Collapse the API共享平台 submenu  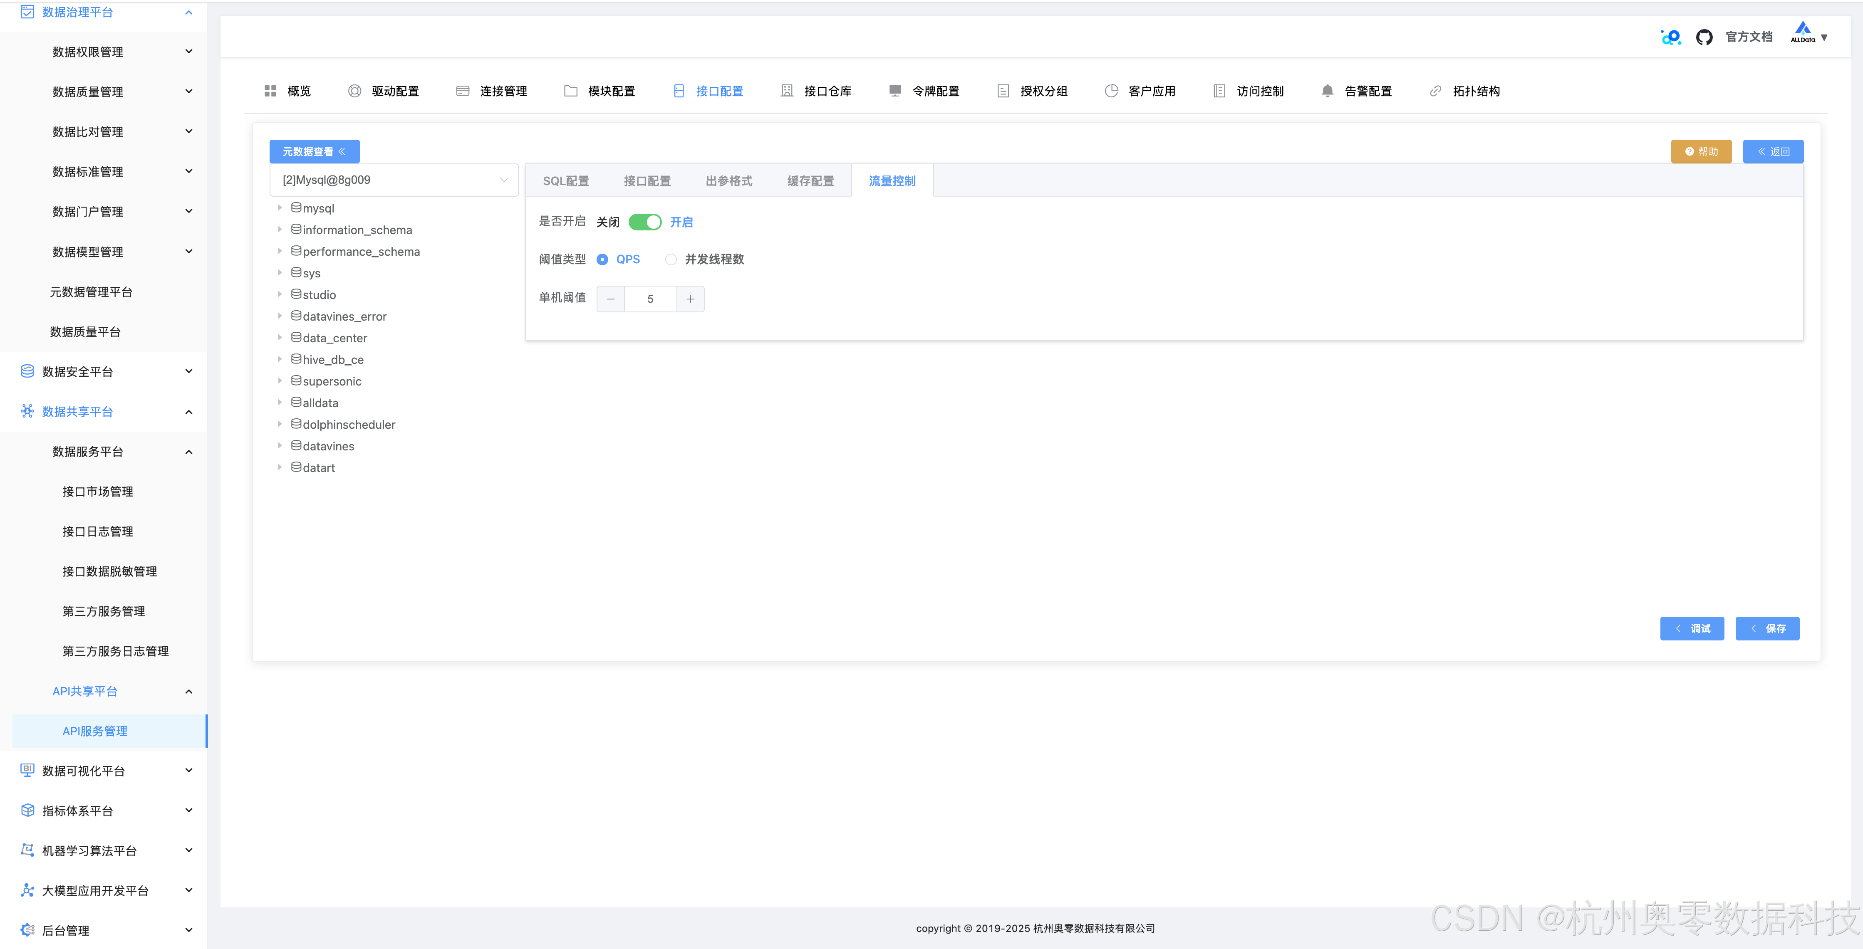point(189,692)
